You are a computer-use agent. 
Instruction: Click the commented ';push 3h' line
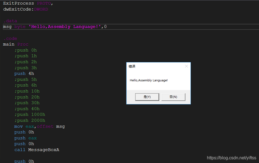(x=26, y=68)
